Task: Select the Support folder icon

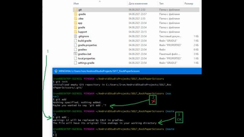Action: coord(75,32)
